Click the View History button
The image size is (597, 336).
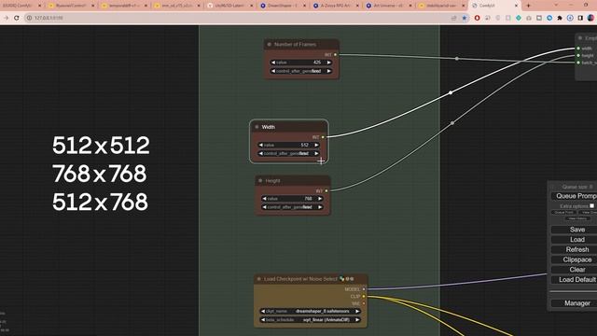577,218
